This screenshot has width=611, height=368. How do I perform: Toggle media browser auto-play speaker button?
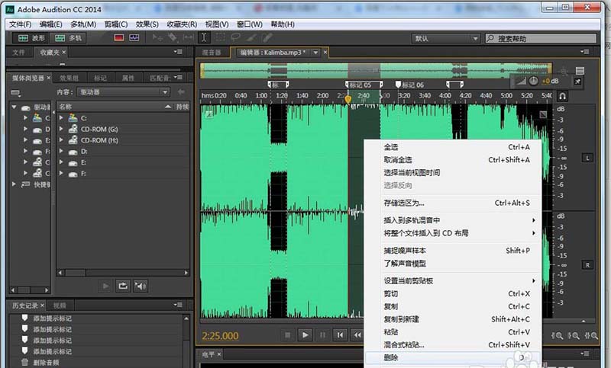[x=141, y=286]
